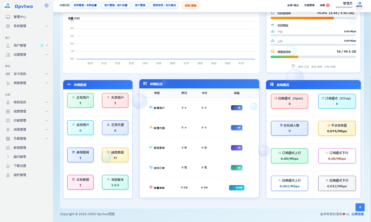Viewport: 371px width, 222px height.
Task: Select the 用户管理 shortcut in the top bar
Action: point(140,5)
